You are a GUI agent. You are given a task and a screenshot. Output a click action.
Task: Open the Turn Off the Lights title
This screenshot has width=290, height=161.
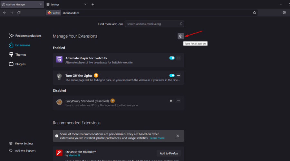[x=79, y=76]
